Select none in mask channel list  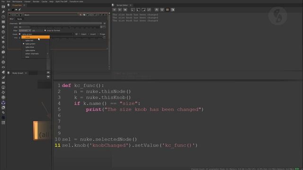coord(36,37)
